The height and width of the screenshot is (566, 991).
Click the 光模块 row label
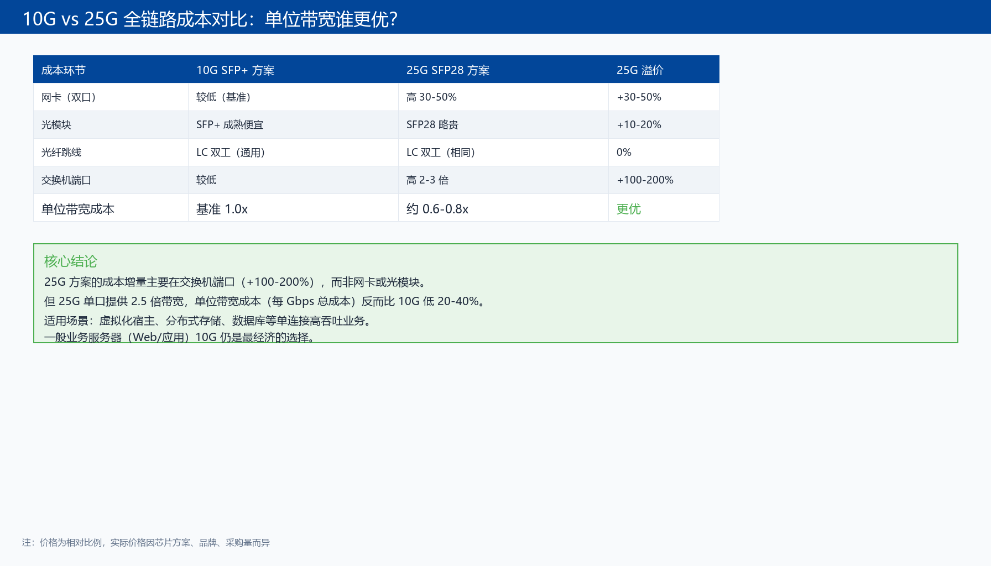point(111,125)
